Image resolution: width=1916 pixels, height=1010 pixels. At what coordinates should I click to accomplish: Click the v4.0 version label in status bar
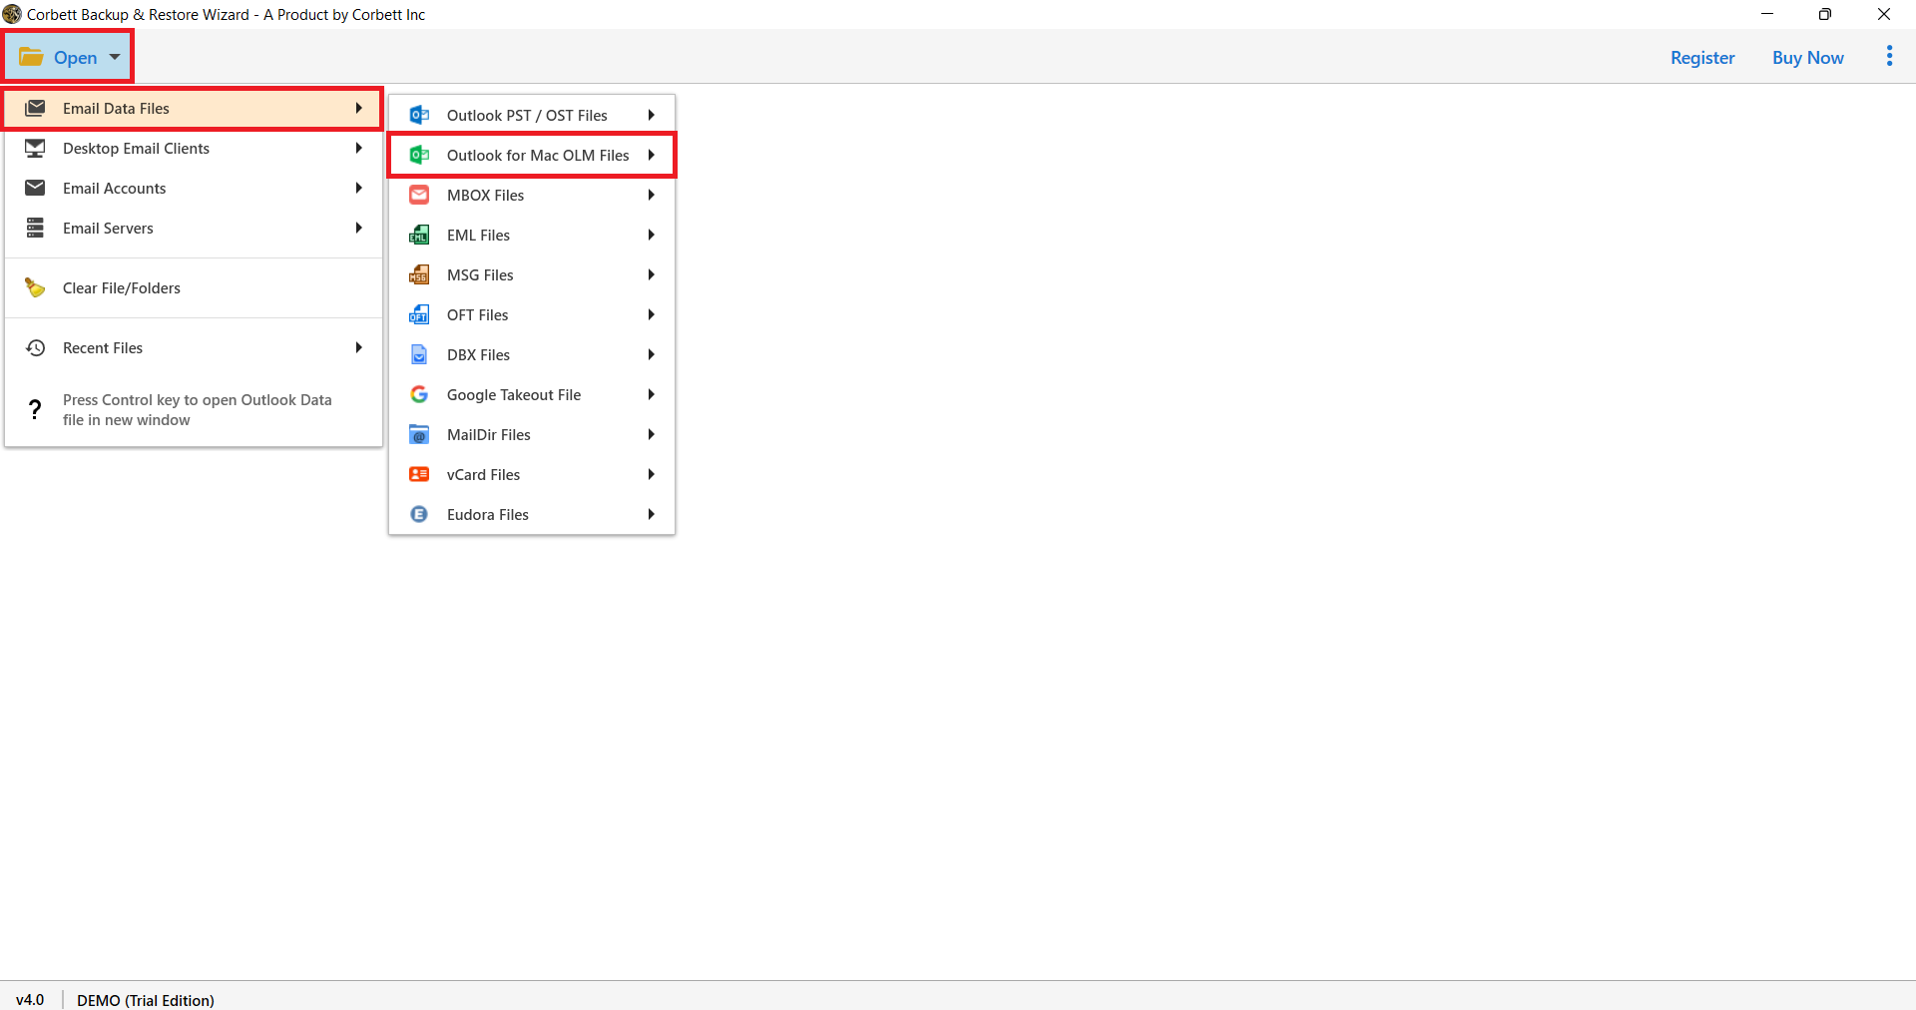(30, 999)
